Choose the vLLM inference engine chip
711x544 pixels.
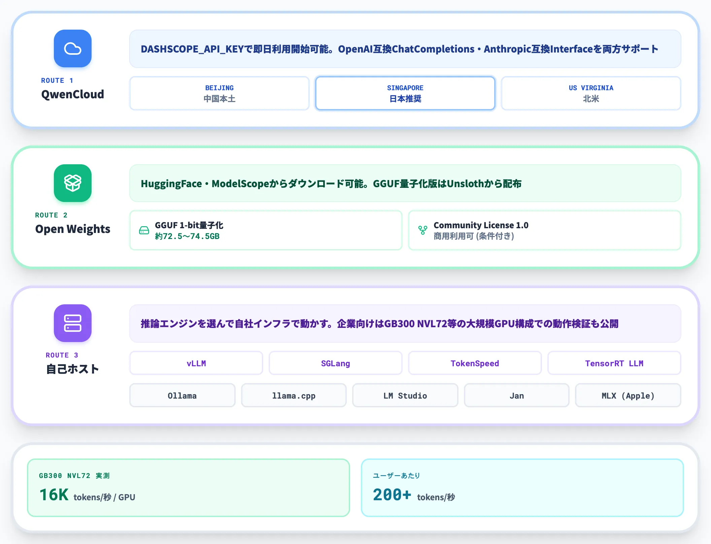196,363
